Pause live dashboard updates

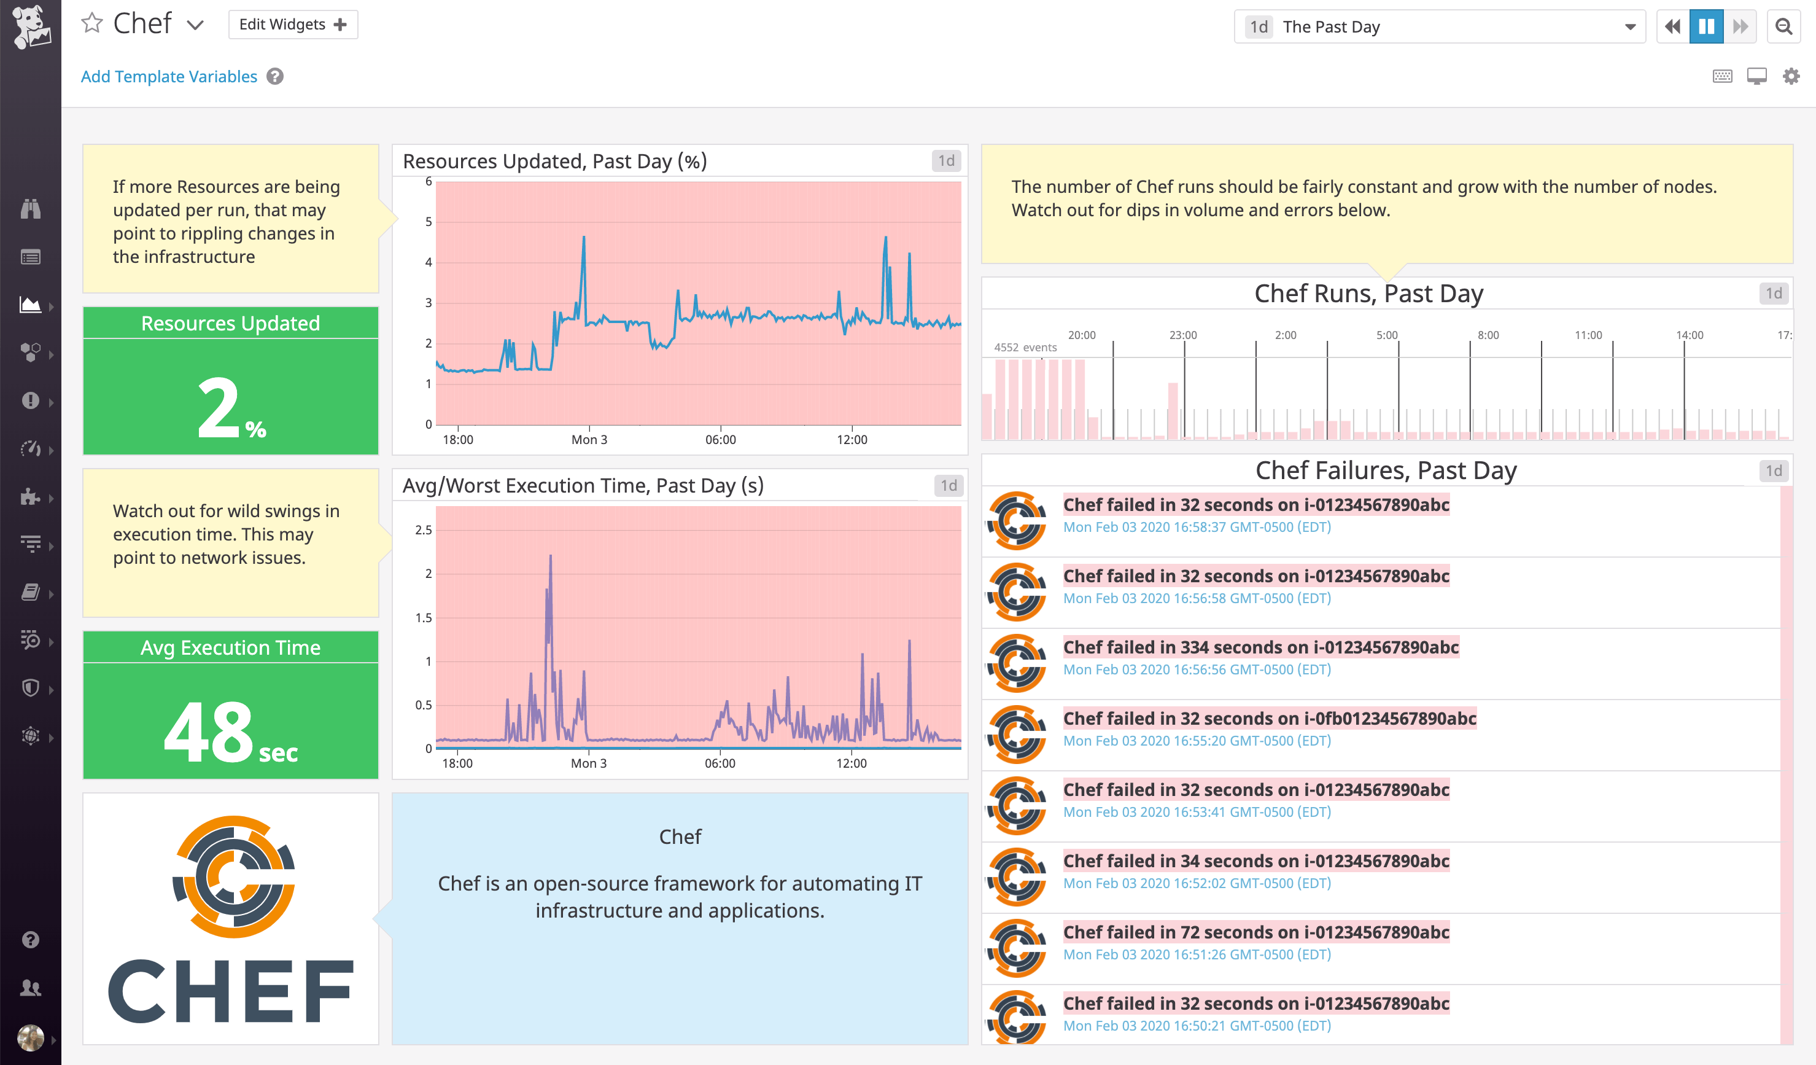pyautogui.click(x=1705, y=26)
